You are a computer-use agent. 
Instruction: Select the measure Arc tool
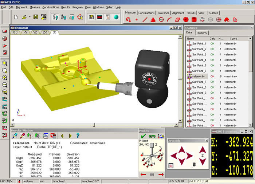[x=169, y=20]
